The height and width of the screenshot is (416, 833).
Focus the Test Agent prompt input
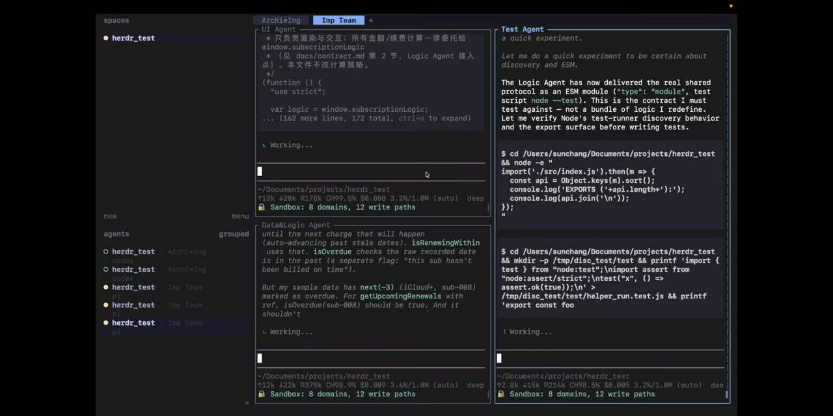pos(610,358)
